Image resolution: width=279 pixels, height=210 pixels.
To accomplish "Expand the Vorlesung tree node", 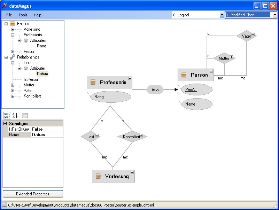I will [x=13, y=29].
